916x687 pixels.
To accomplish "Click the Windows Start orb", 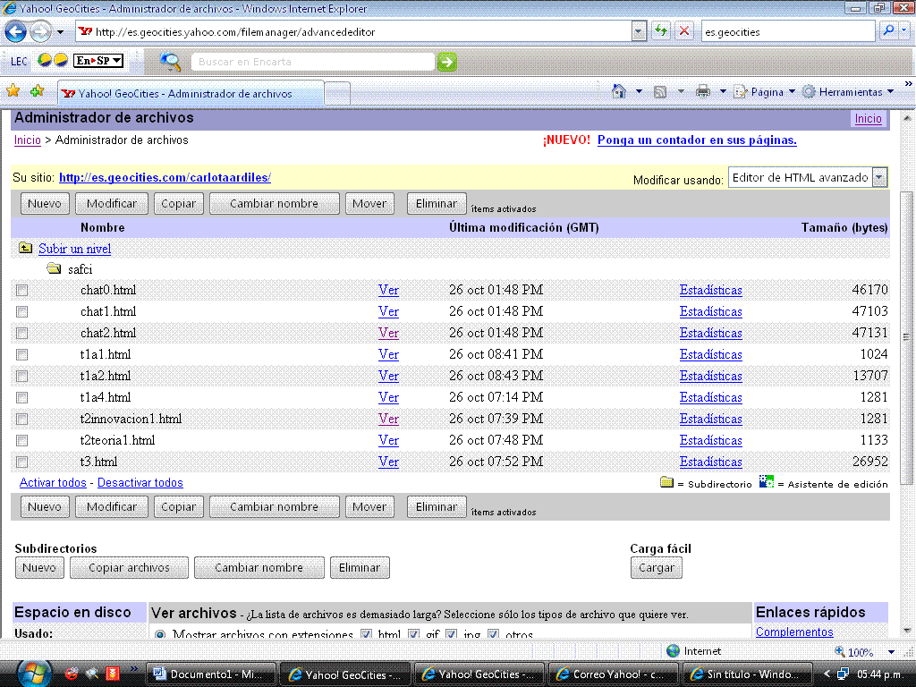I will (35, 673).
